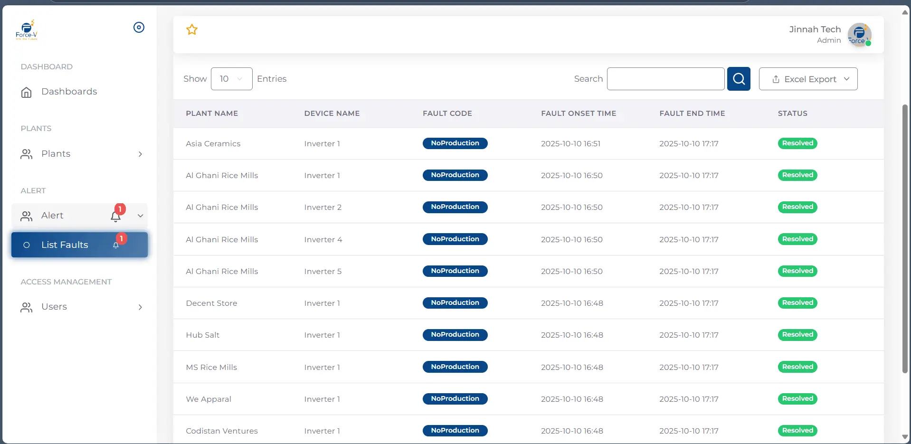This screenshot has height=444, width=911.
Task: Click Resolved status for Decent Store
Action: [797, 303]
